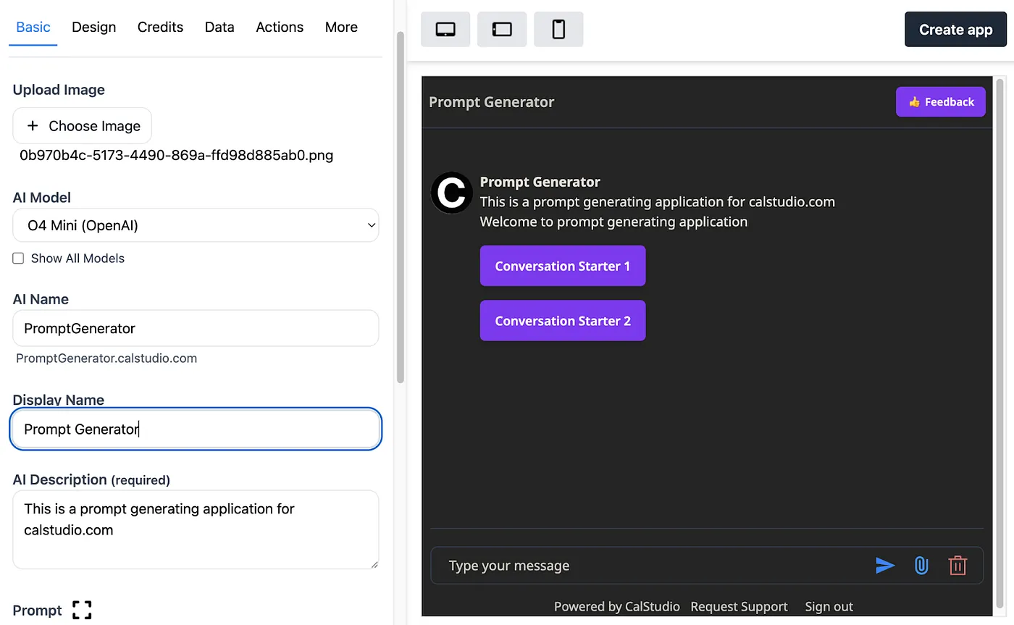Screen dimensions: 1014x625
Task: Click Conversation Starter 1
Action: pos(562,266)
